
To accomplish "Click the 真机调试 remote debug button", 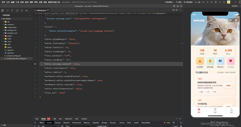I will [188, 2].
